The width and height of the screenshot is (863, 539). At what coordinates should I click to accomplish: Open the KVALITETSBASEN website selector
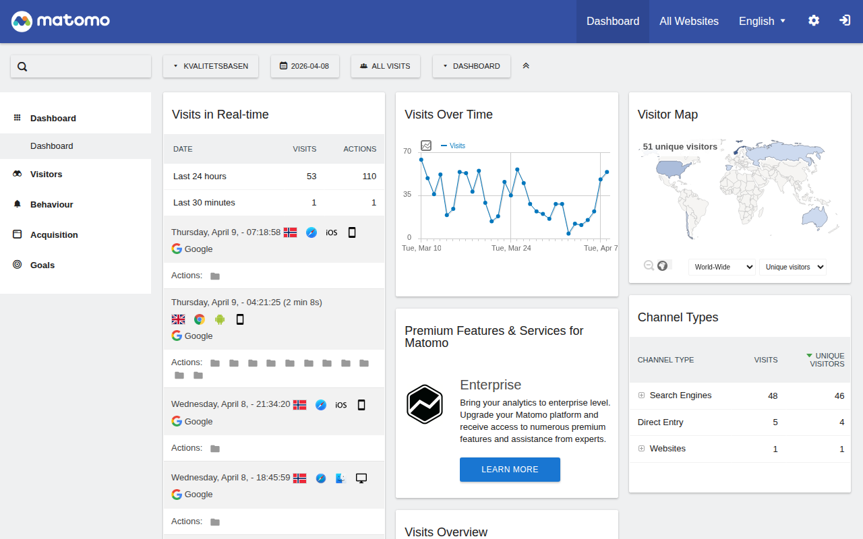click(210, 66)
